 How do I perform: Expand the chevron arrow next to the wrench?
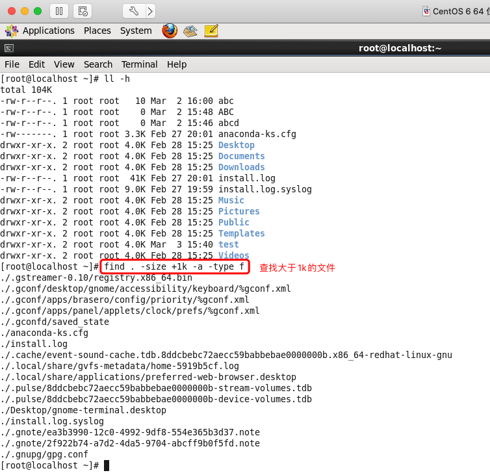coord(150,11)
